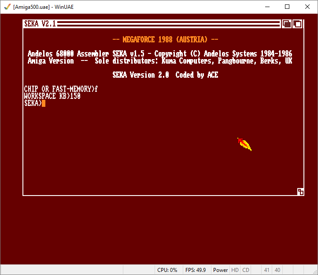
Task: Click the 'Amiga Version -- Sole distributors' line
Action: [160, 61]
